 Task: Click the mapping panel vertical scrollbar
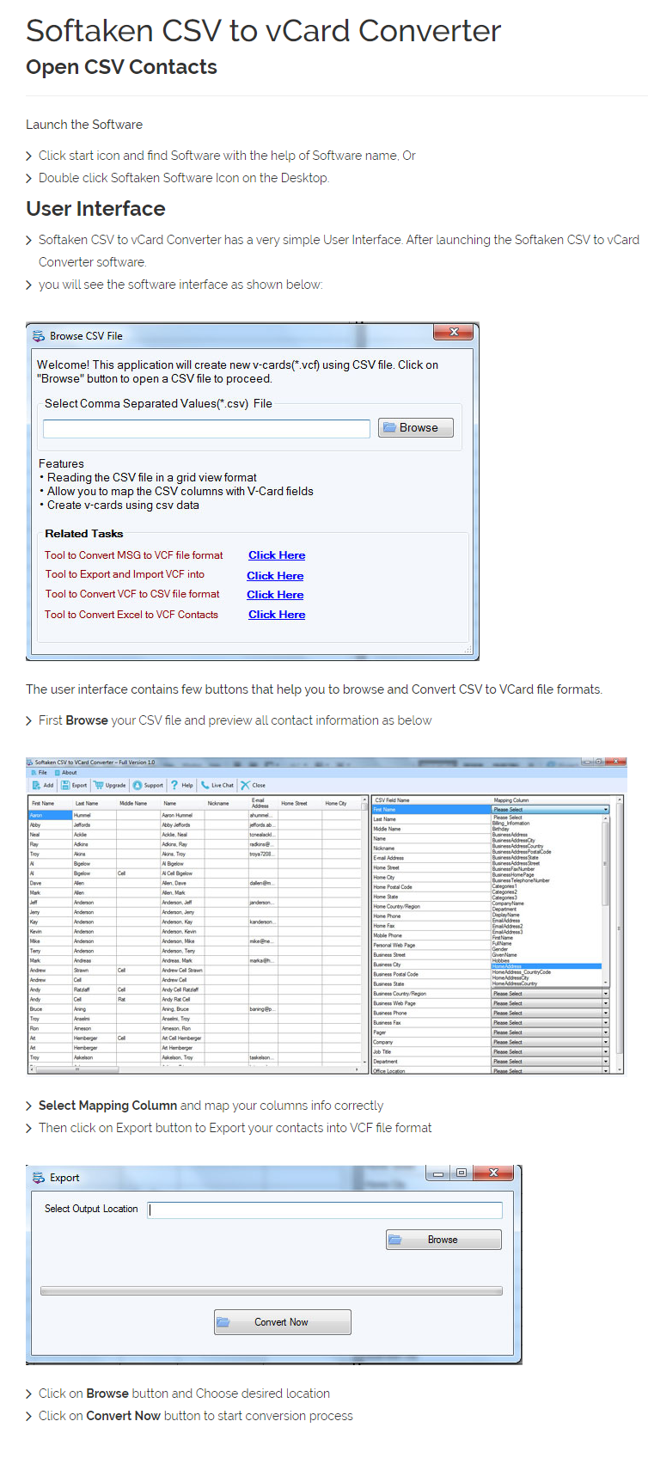click(x=619, y=934)
